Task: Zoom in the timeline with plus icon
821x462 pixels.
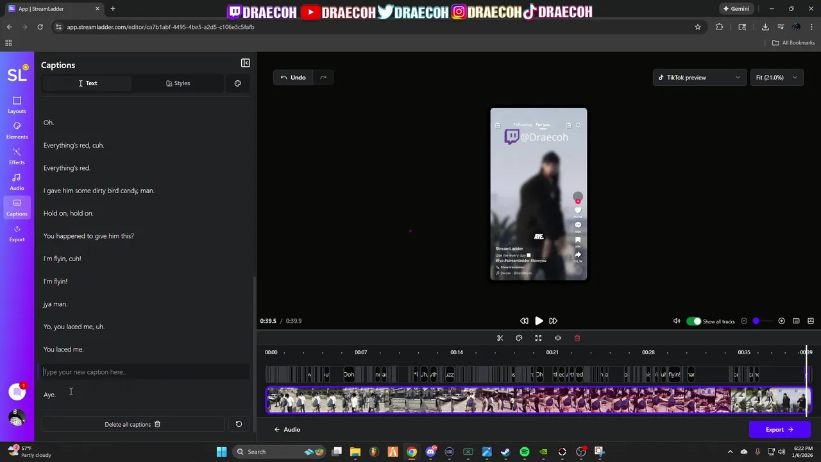Action: (781, 321)
